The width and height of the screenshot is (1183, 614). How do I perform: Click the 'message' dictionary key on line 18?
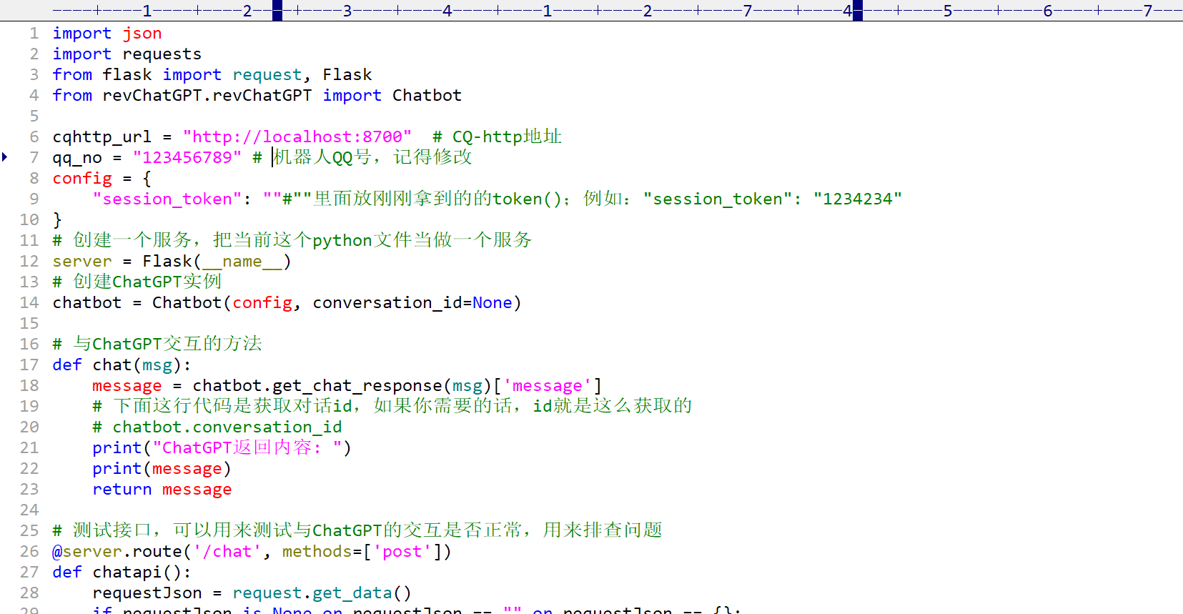coord(547,385)
